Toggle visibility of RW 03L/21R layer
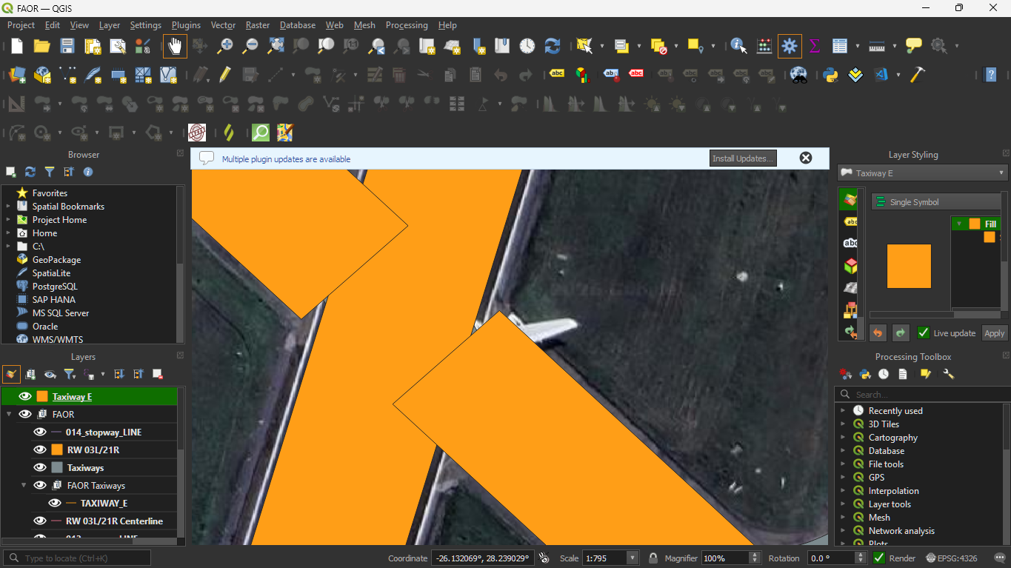Screen dimensions: 1011x568 pos(40,450)
